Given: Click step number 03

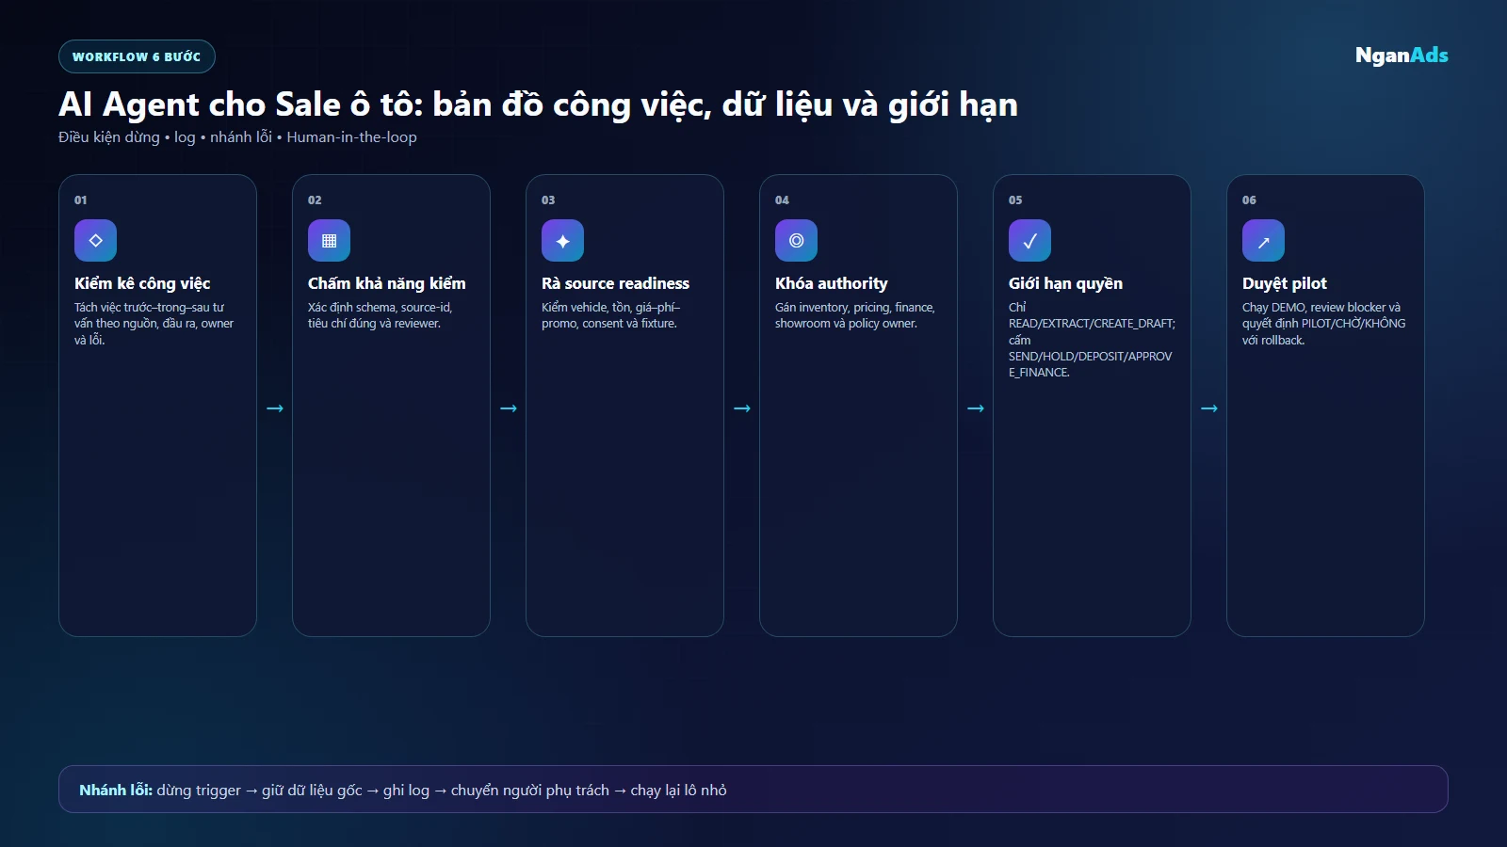Looking at the screenshot, I should pos(548,200).
